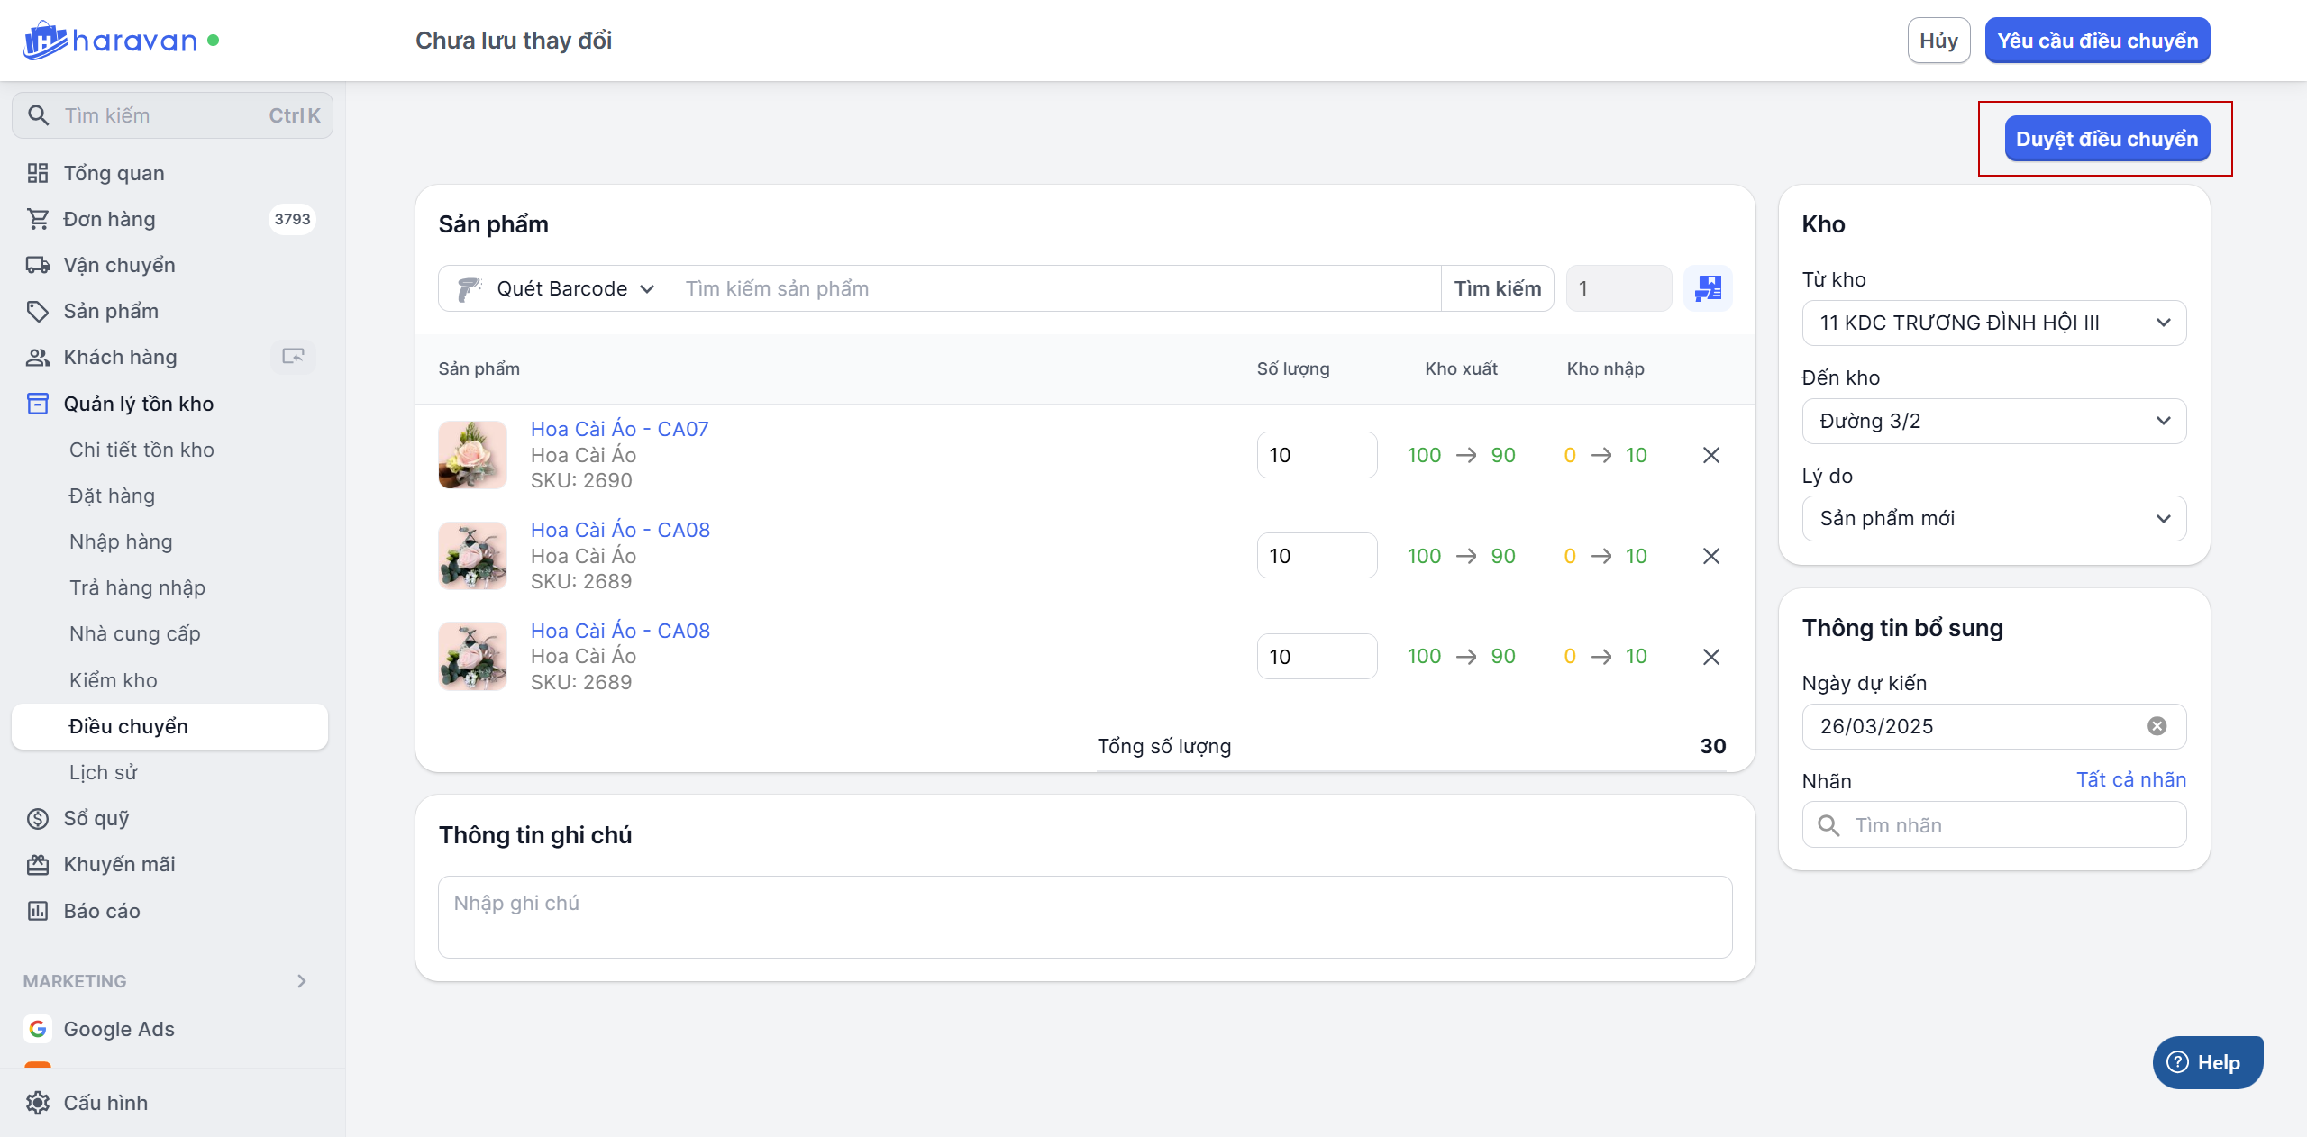Open Tất cả nhãn link
2307x1137 pixels.
point(2130,780)
